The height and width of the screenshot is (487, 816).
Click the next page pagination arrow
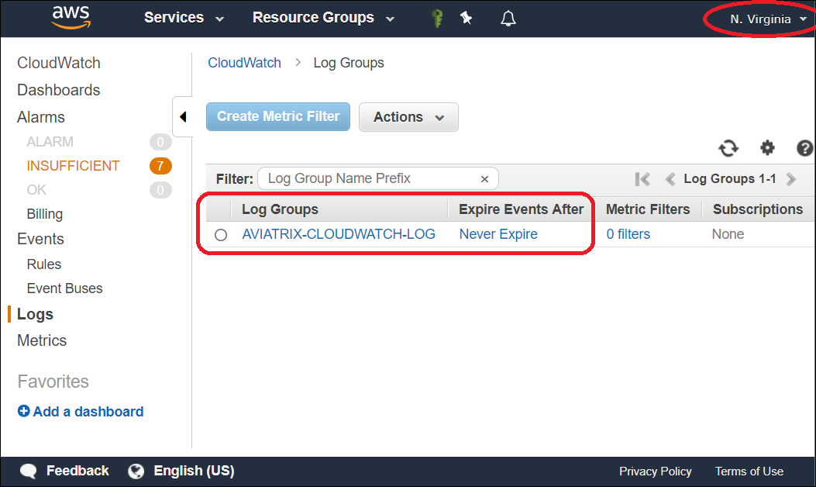point(791,178)
